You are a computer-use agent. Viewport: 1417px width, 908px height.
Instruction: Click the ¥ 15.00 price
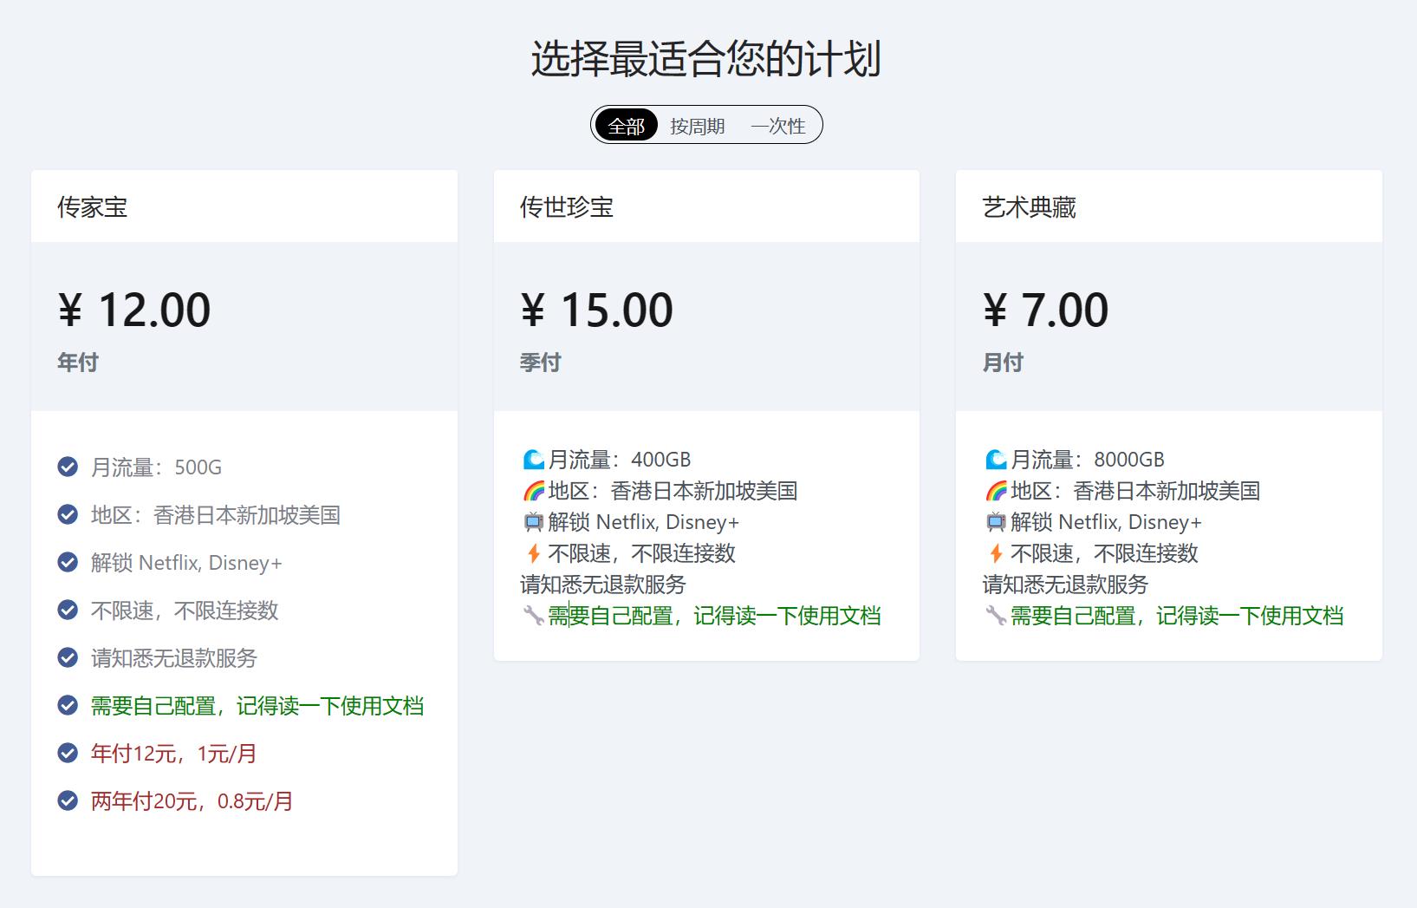pyautogui.click(x=596, y=310)
